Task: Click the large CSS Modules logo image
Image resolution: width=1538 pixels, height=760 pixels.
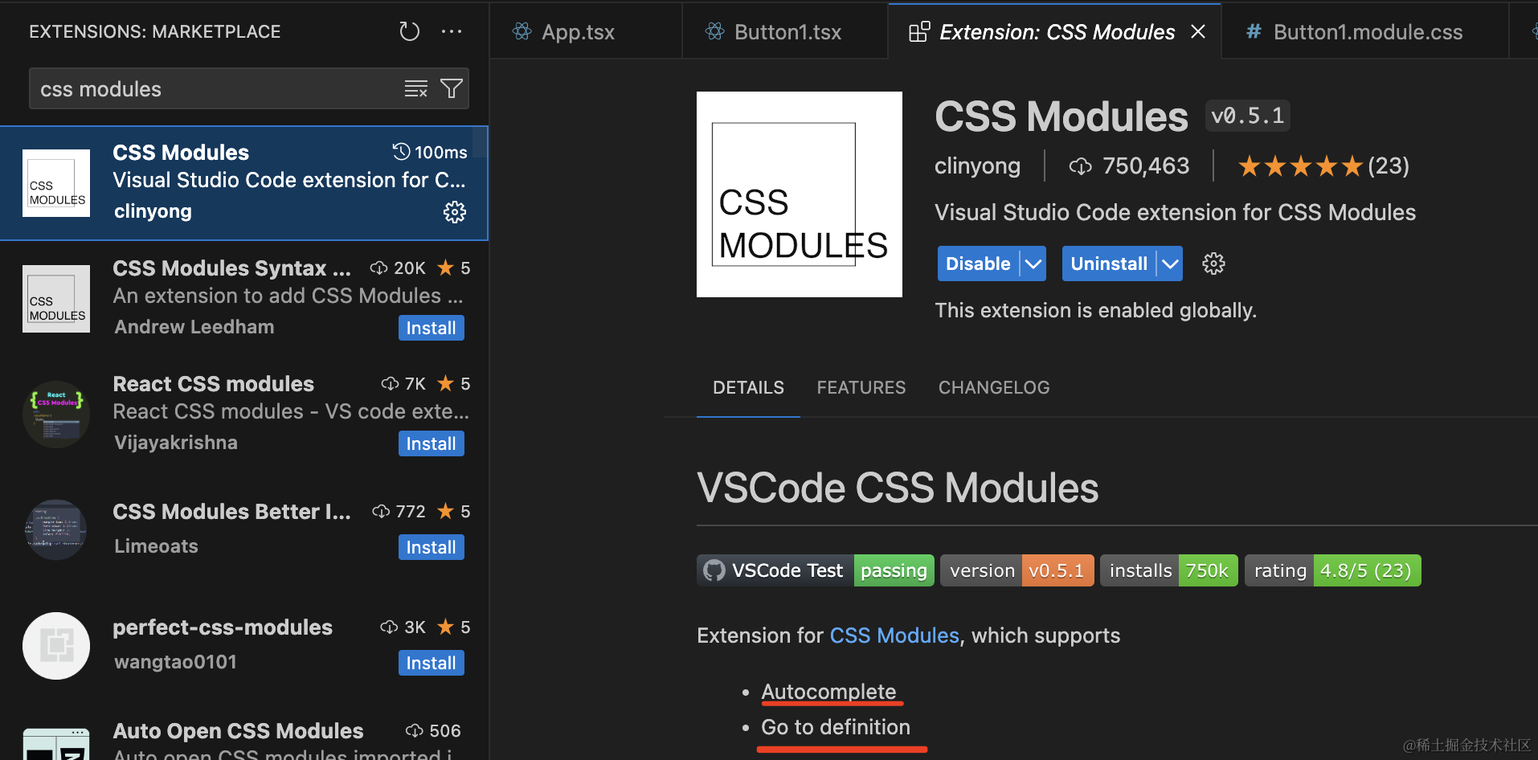Action: click(x=800, y=194)
